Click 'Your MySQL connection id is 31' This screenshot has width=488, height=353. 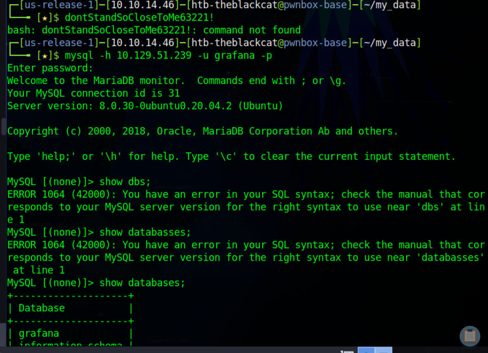click(x=93, y=93)
